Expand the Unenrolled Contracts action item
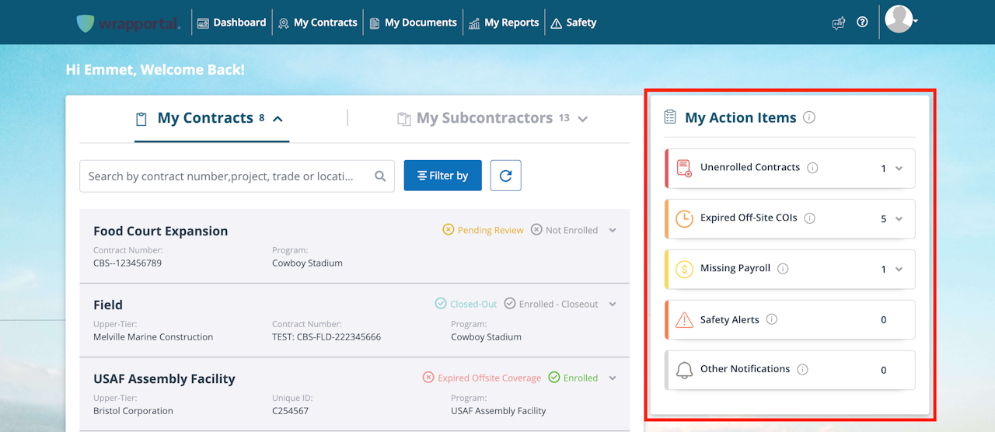The height and width of the screenshot is (432, 995). click(x=899, y=169)
